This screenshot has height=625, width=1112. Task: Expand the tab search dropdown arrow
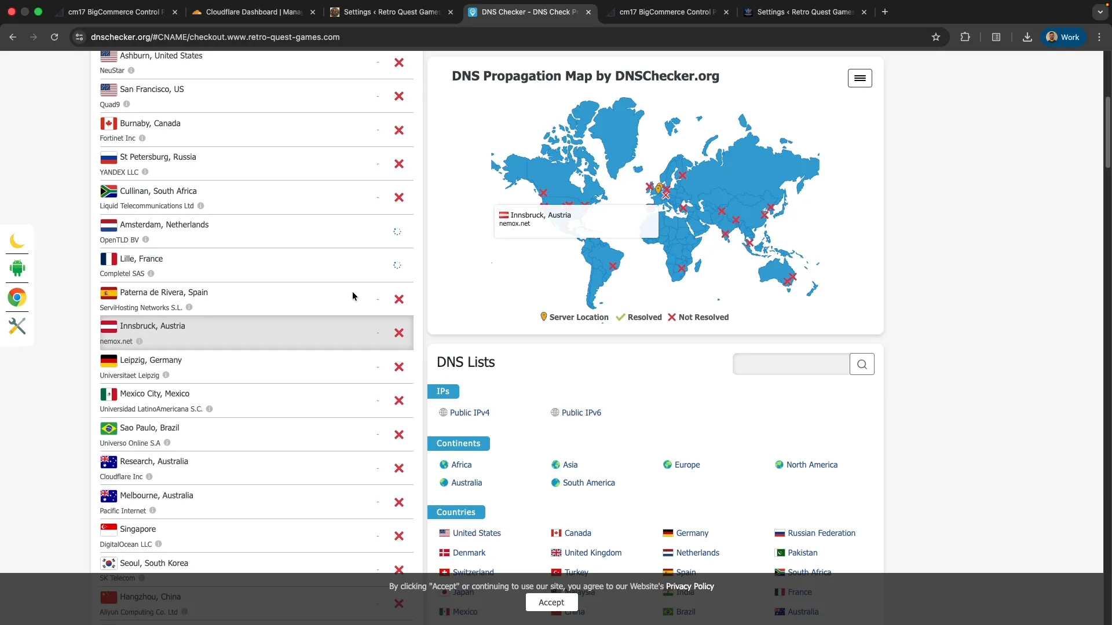(1100, 12)
